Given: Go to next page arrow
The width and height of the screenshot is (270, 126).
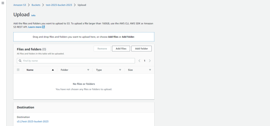Looking at the screenshot, I should [x=150, y=61].
